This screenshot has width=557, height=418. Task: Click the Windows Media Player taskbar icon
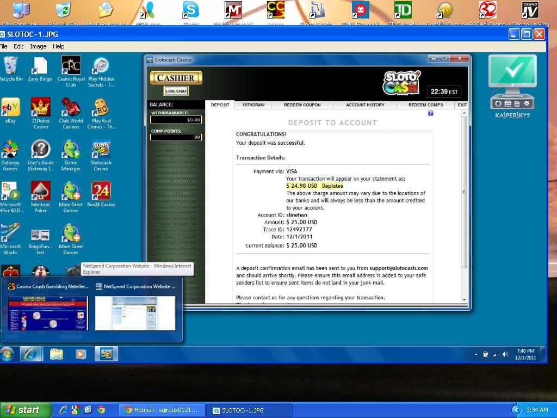point(81,354)
